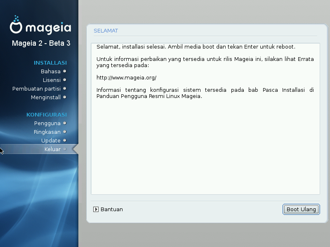Click the KONFIGURASI section heading
Image resolution: width=330 pixels, height=247 pixels.
(x=47, y=115)
